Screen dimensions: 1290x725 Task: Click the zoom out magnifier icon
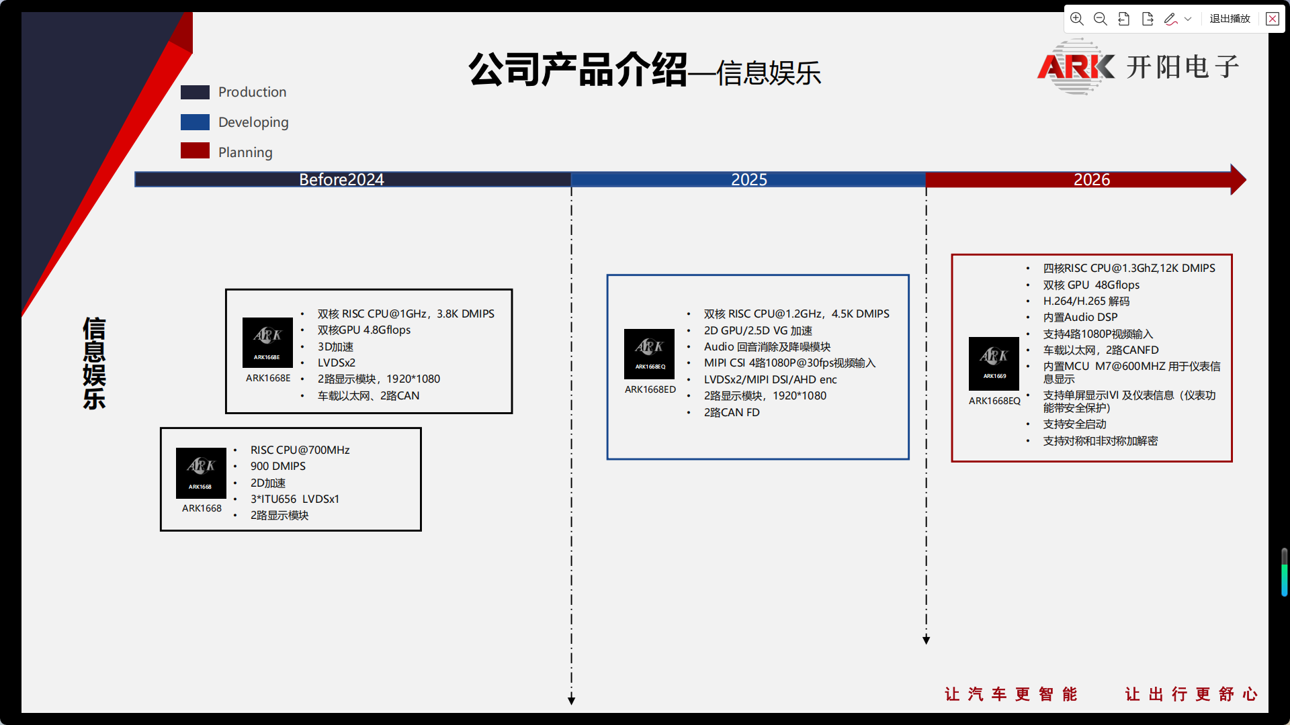[x=1101, y=19]
